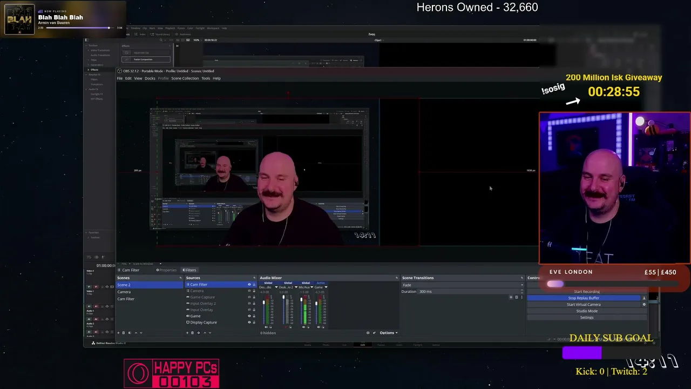Add a new scene in Scenes panel
The image size is (691, 389).
pos(119,333)
